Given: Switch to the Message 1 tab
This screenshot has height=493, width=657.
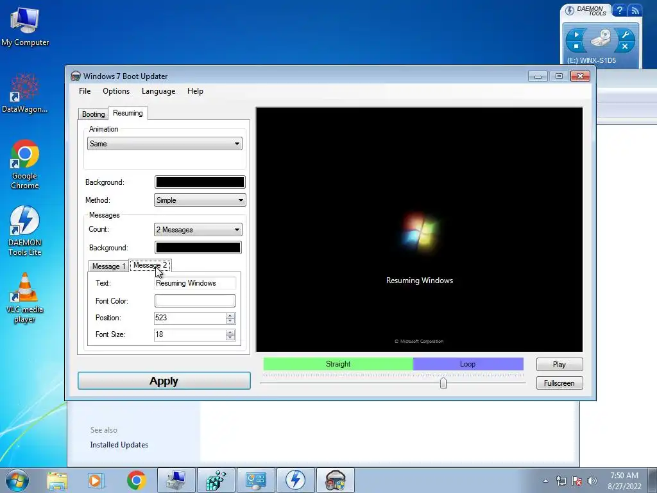Looking at the screenshot, I should pyautogui.click(x=108, y=266).
